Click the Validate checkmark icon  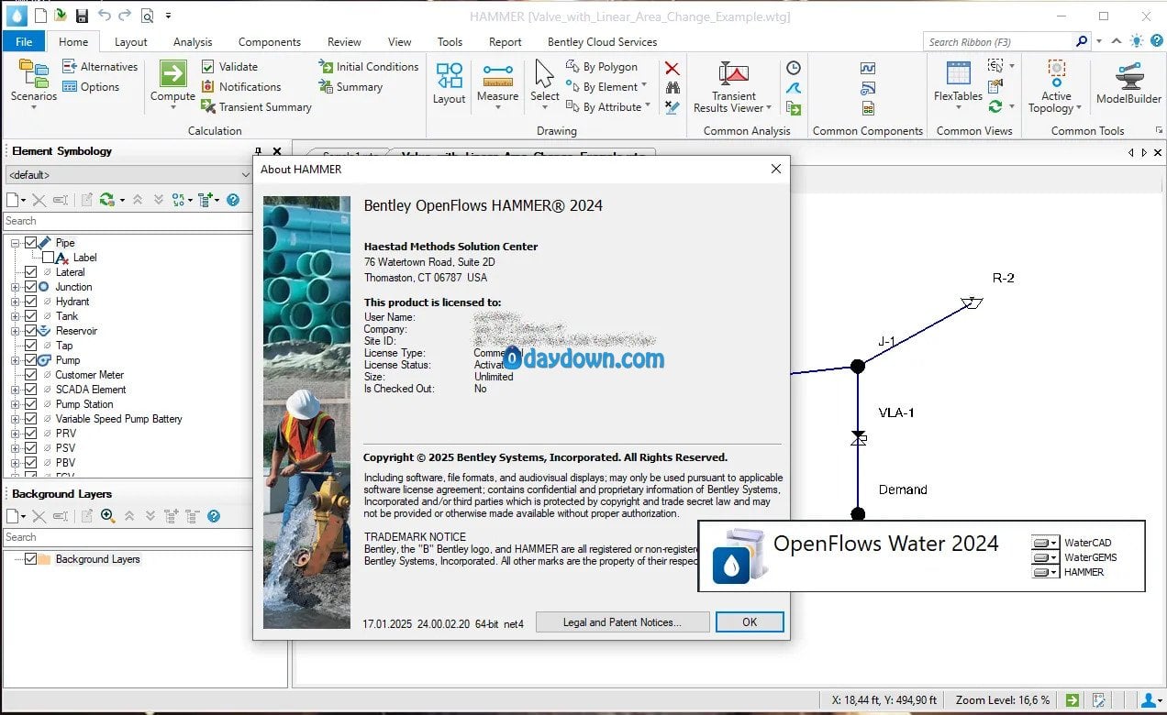pos(207,67)
